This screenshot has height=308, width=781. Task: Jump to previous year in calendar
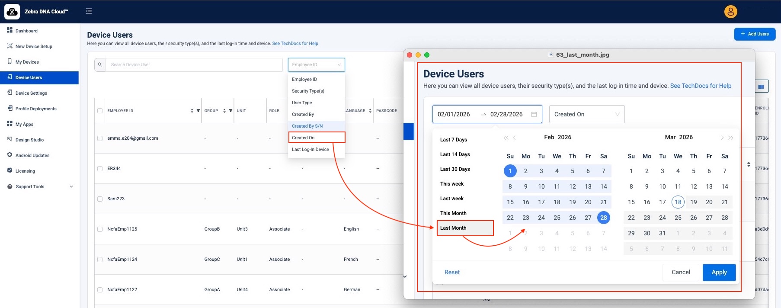click(506, 138)
